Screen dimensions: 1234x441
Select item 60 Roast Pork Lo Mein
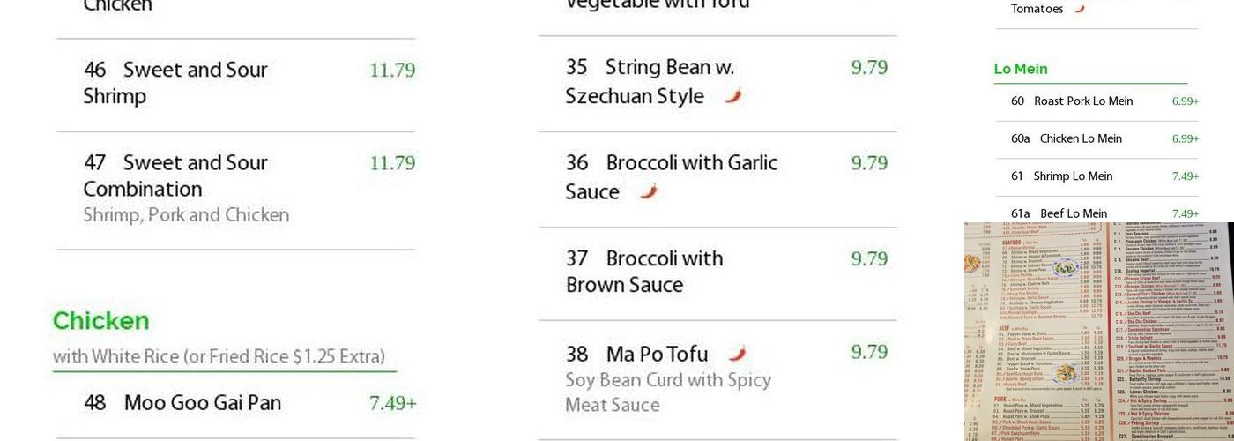point(1072,101)
